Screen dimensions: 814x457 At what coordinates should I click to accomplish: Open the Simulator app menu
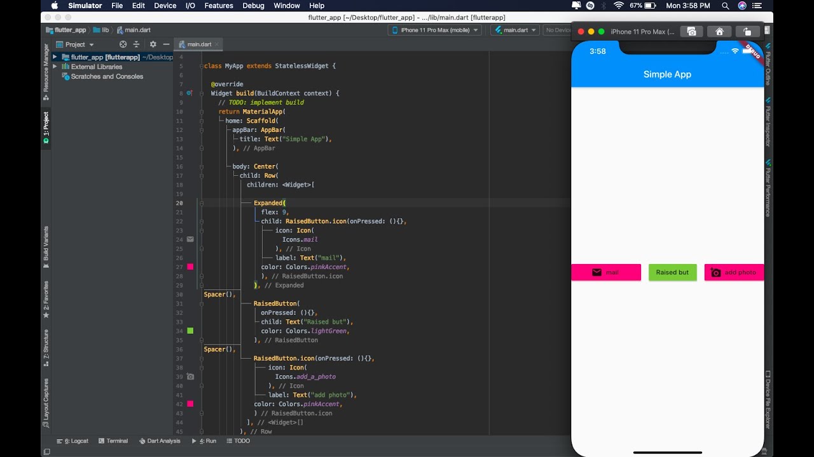click(85, 6)
